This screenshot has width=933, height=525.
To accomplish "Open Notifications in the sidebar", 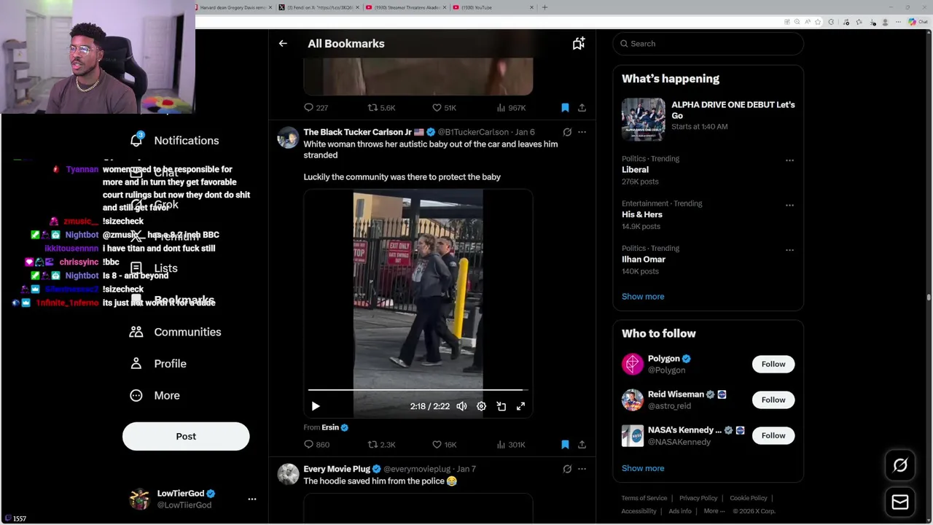I will tap(175, 140).
